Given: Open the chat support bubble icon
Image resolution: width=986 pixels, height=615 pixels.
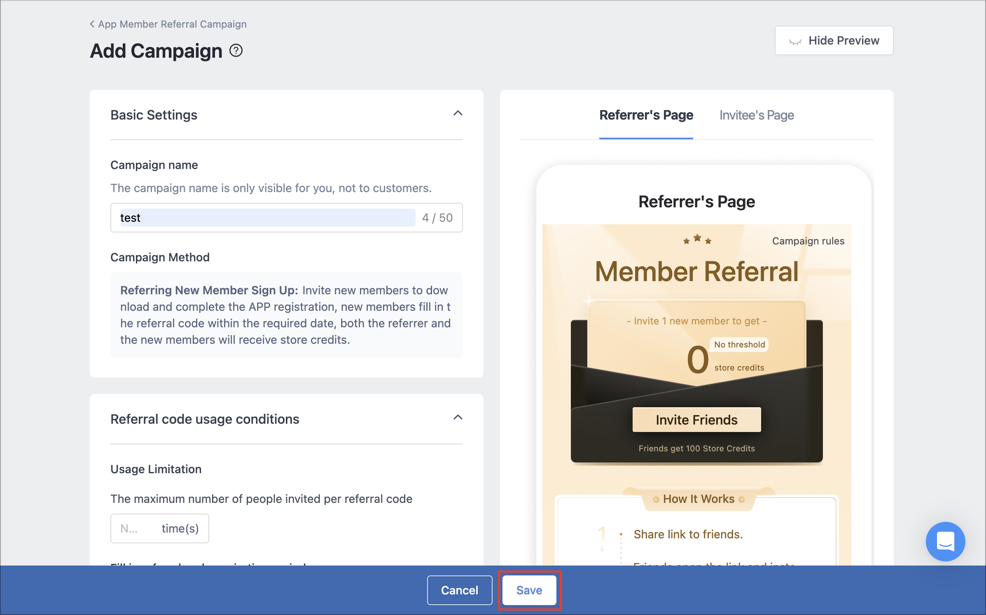Looking at the screenshot, I should click(x=945, y=541).
